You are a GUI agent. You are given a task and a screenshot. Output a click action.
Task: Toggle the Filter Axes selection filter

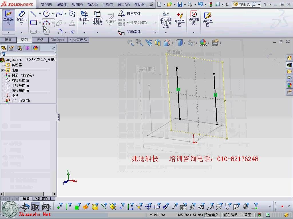tap(104, 206)
